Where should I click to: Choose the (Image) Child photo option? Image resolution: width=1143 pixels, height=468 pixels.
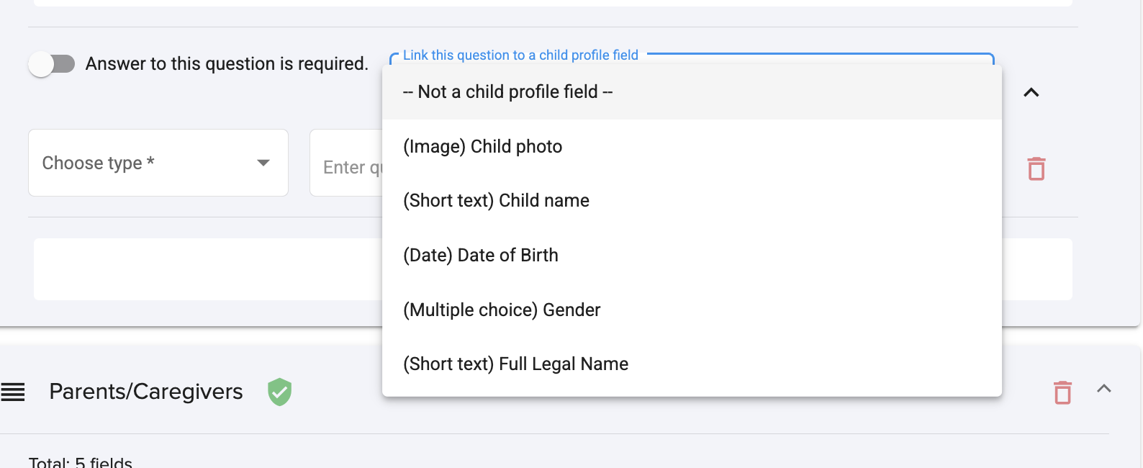[x=482, y=147]
